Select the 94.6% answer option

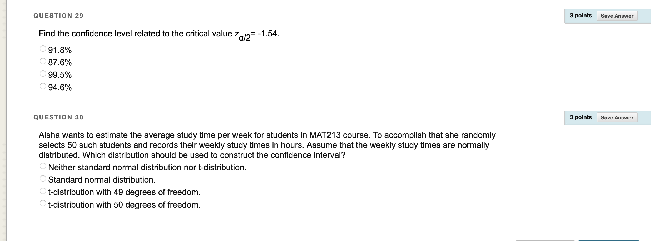(43, 86)
